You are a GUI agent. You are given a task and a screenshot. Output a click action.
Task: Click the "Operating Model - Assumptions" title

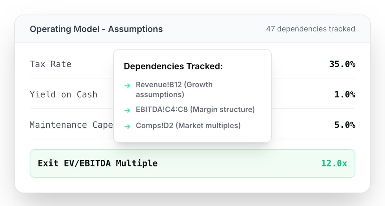click(x=96, y=29)
